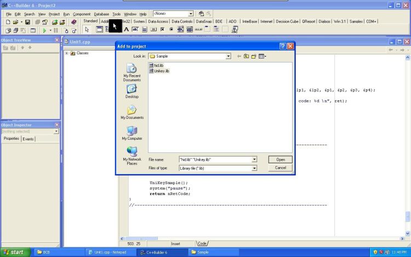411x257 pixels.
Task: Click the Trace Into debug icon
Action: coord(66,31)
